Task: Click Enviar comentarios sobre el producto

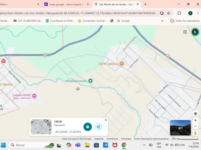Action: click(x=152, y=139)
